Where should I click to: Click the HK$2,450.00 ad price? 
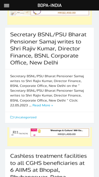coord(67,13)
